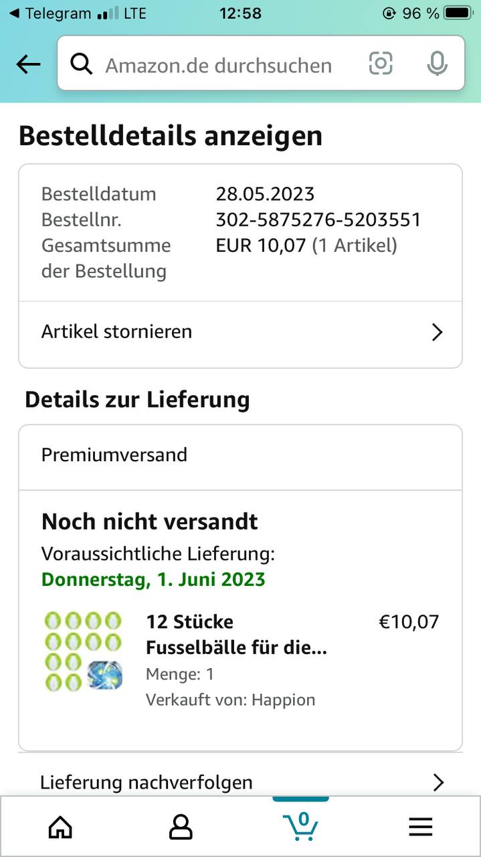Expand the Artikel stornieren chevron

pyautogui.click(x=437, y=332)
